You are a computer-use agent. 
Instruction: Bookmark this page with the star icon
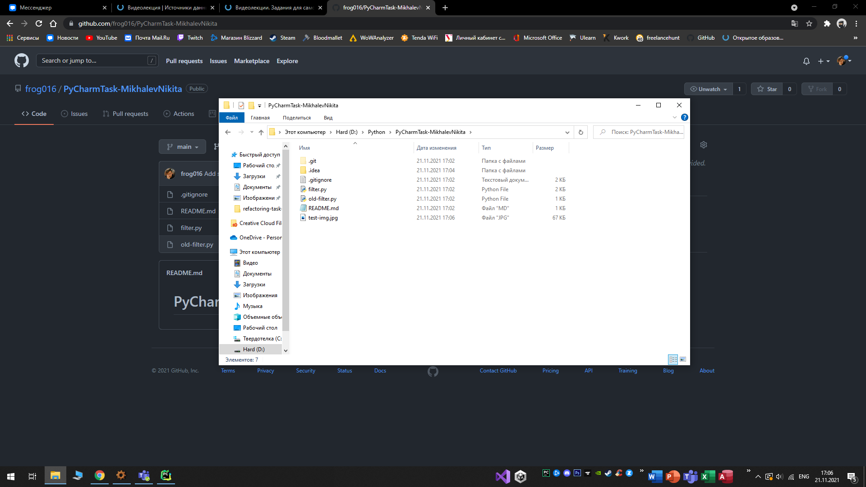click(809, 23)
